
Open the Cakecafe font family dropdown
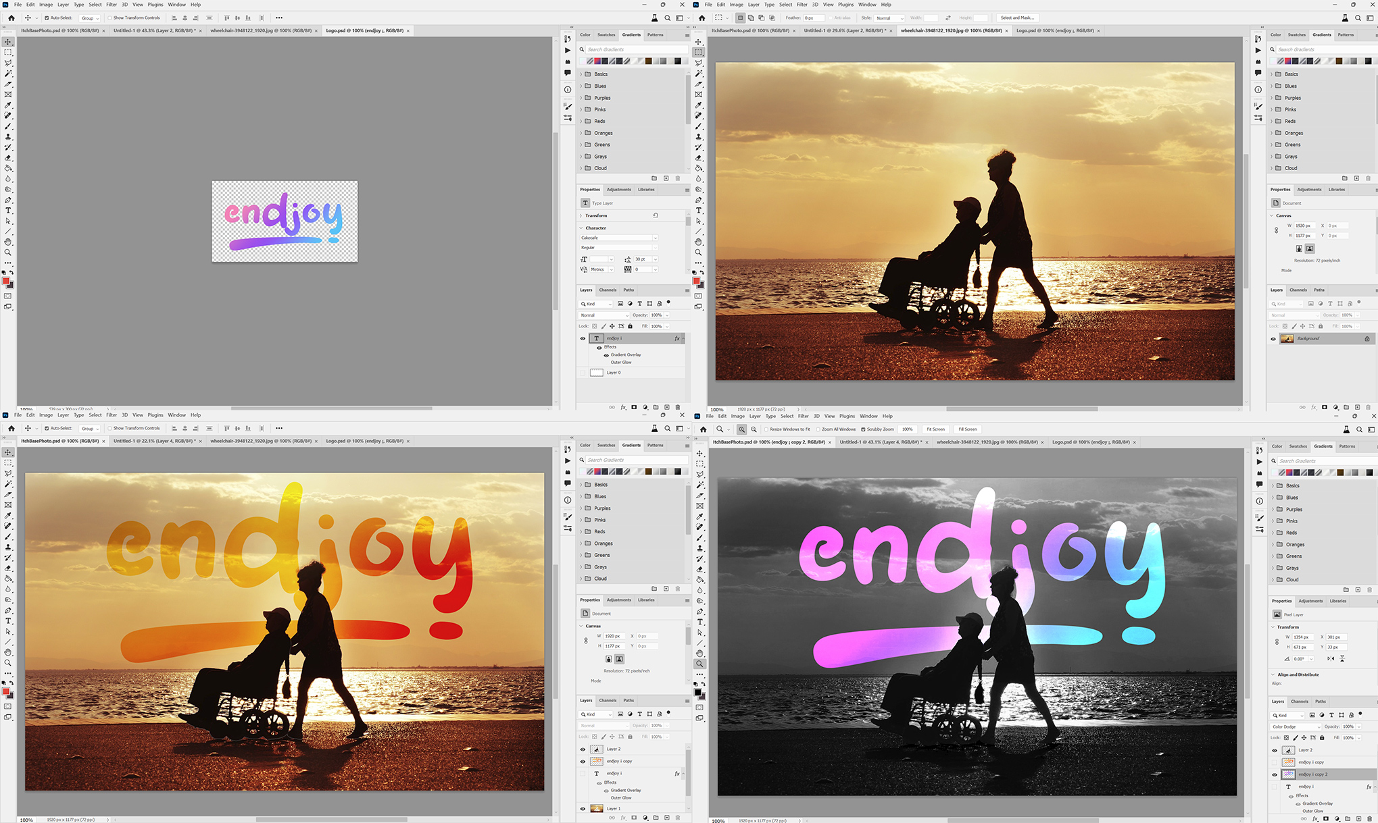pyautogui.click(x=618, y=238)
